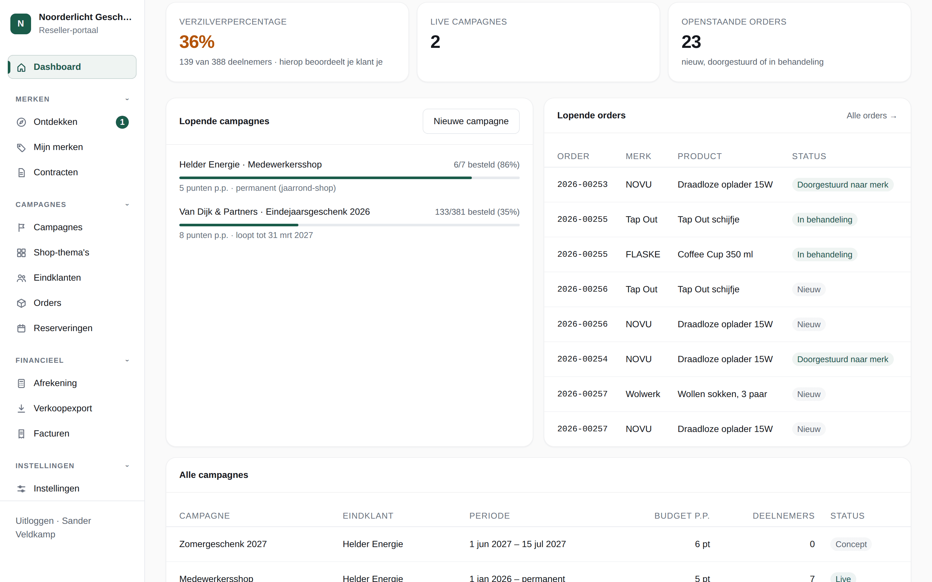Click the Shop-thema's grid icon
This screenshot has width=932, height=582.
[x=21, y=253]
